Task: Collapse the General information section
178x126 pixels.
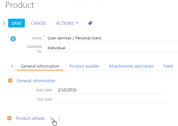Action: point(10,80)
